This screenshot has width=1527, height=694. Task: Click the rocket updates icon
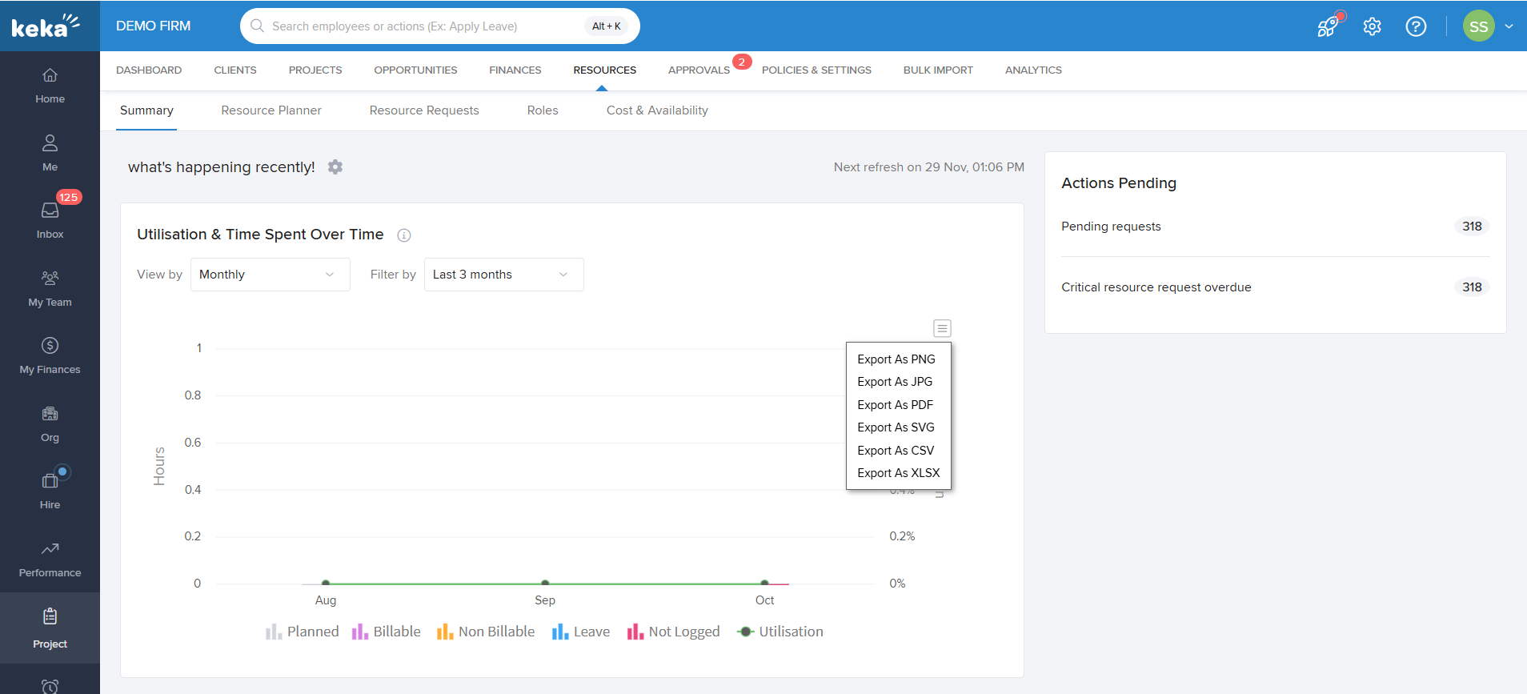[x=1328, y=26]
